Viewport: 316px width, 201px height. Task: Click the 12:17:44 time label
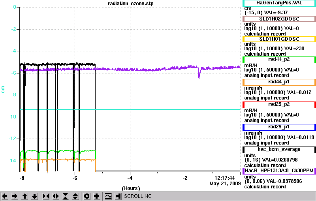224,178
